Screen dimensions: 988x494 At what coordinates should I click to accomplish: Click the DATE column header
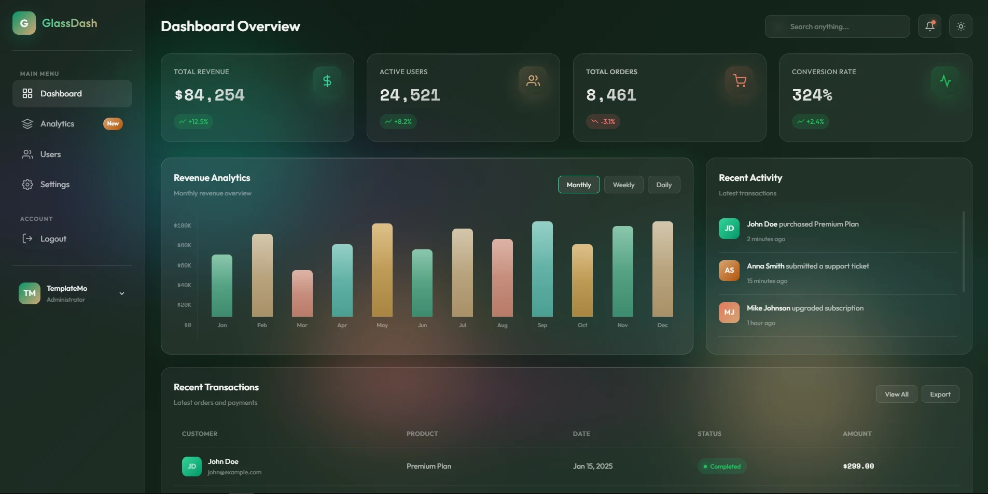(x=581, y=434)
